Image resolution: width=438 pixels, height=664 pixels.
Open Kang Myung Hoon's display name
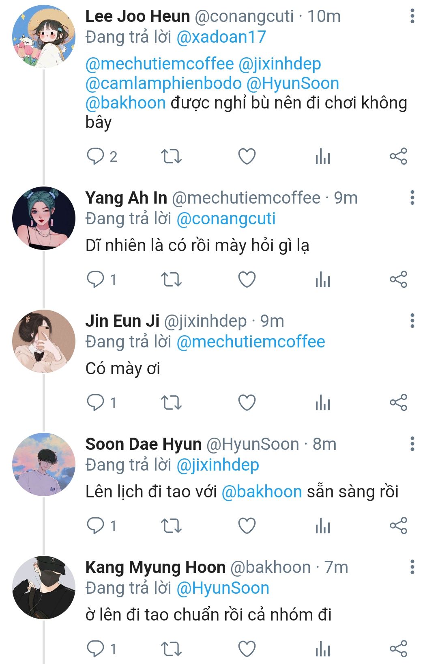[x=155, y=567]
